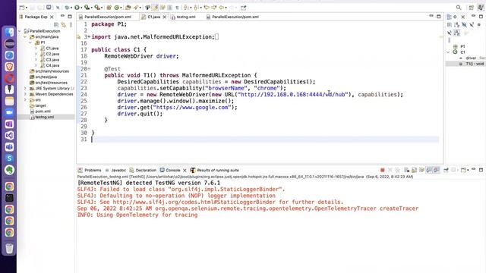
Task: Click the Search flashlight toolbar icon
Action: point(136,8)
